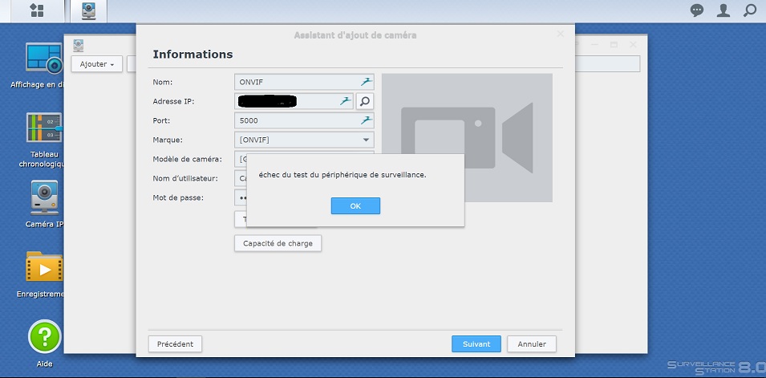Open the main menu grid icon
The width and height of the screenshot is (766, 378).
click(x=37, y=10)
